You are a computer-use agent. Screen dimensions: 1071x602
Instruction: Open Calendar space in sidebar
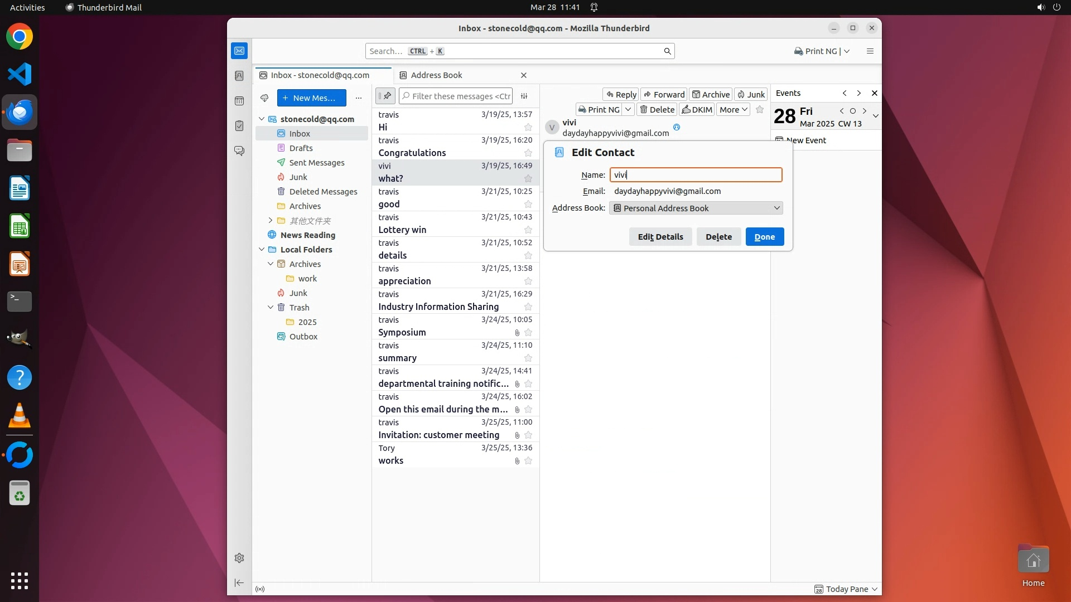coord(239,101)
